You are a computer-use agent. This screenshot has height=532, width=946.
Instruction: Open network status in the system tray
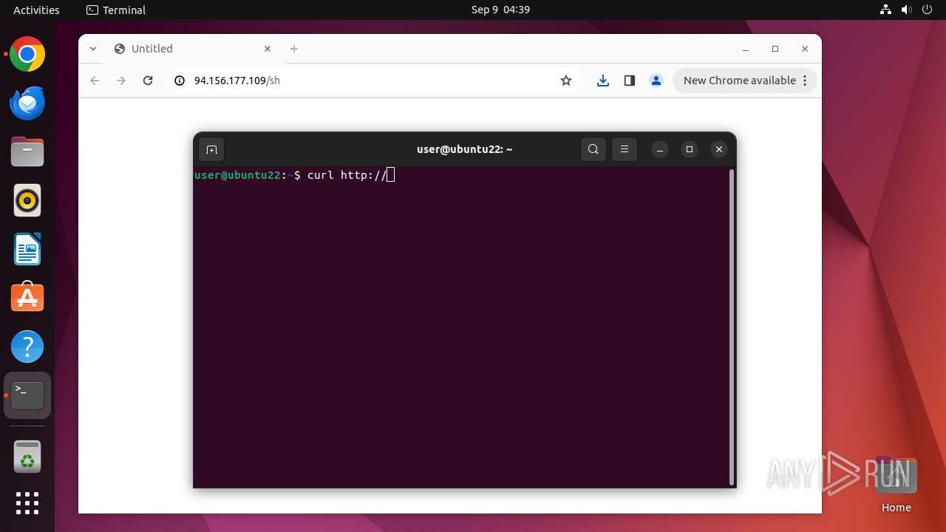coord(885,10)
